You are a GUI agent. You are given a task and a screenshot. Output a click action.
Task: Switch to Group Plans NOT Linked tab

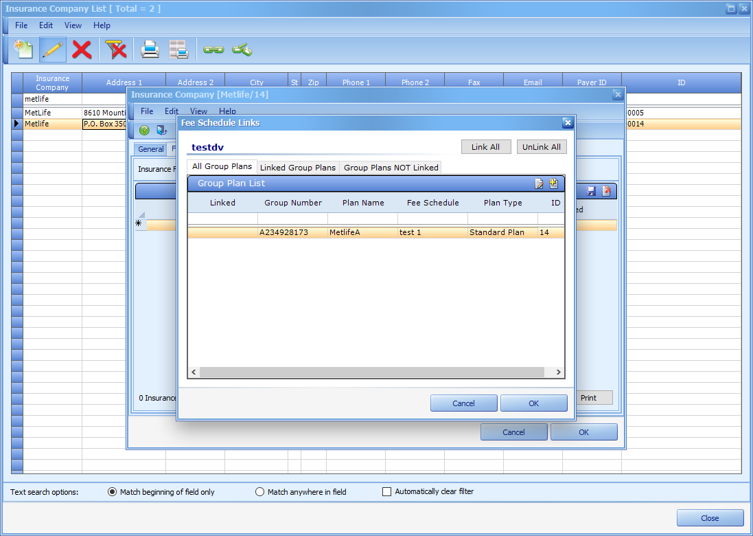coord(391,167)
